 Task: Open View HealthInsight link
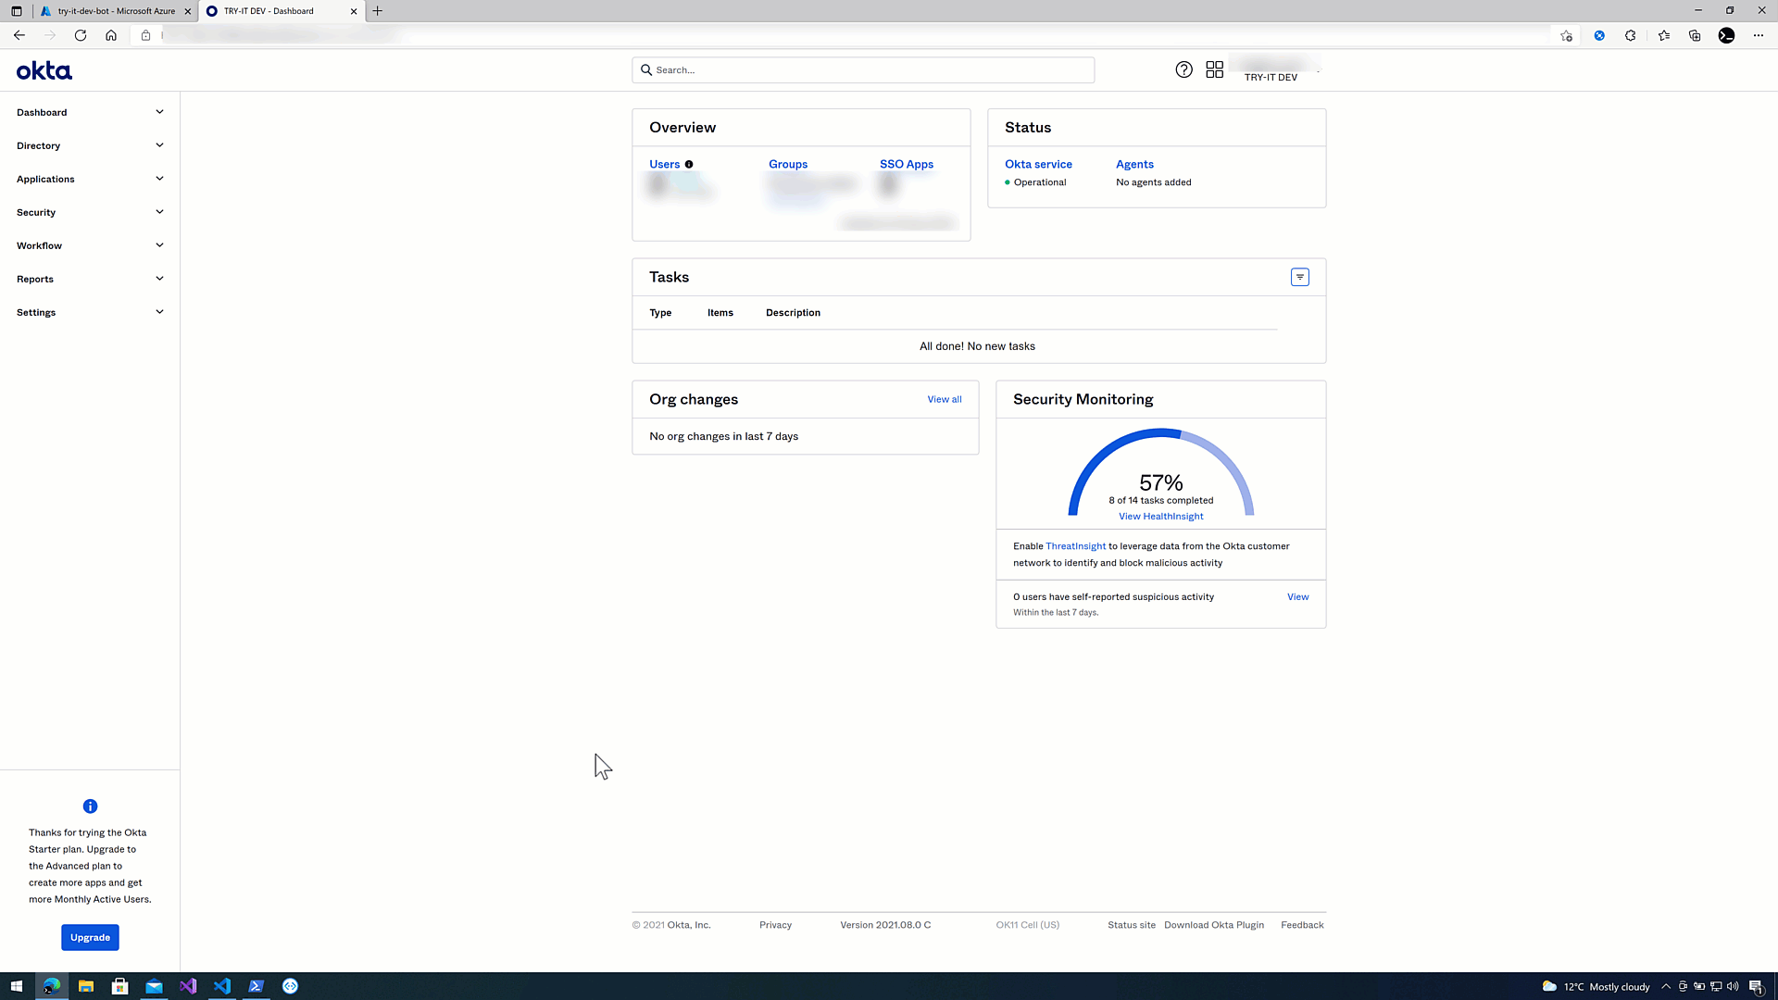1160,517
